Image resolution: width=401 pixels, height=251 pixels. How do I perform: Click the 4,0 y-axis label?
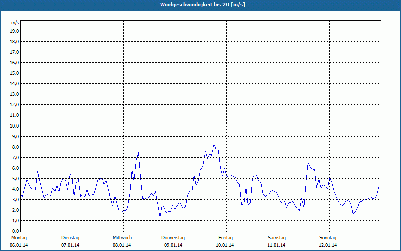coord(15,189)
